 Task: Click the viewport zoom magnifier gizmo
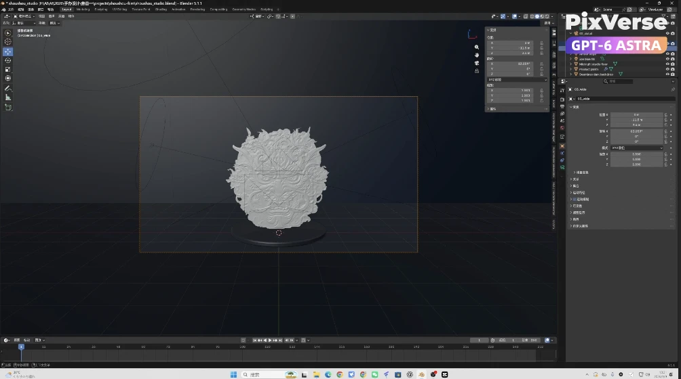[x=476, y=47]
